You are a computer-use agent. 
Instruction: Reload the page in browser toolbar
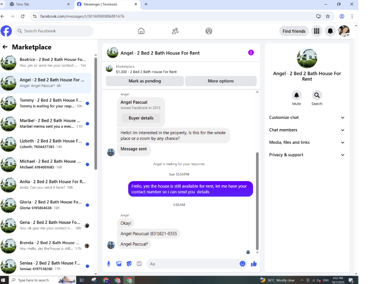coord(22,16)
